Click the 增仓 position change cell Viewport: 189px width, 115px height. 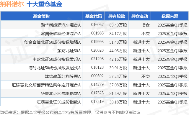click(x=146, y=25)
